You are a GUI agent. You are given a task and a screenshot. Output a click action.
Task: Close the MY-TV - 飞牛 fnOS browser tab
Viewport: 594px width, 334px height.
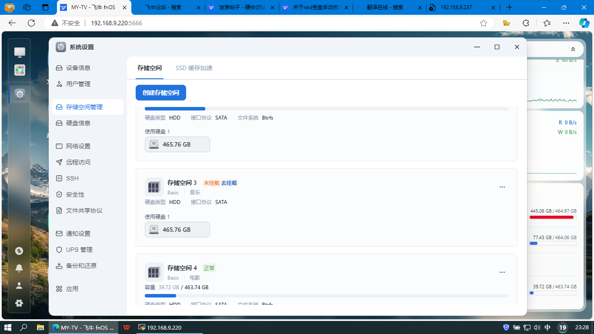tap(124, 7)
